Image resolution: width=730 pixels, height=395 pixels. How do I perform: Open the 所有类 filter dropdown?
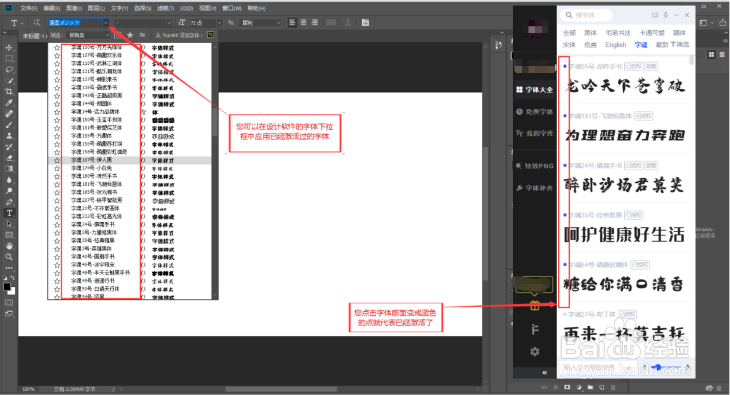point(89,35)
